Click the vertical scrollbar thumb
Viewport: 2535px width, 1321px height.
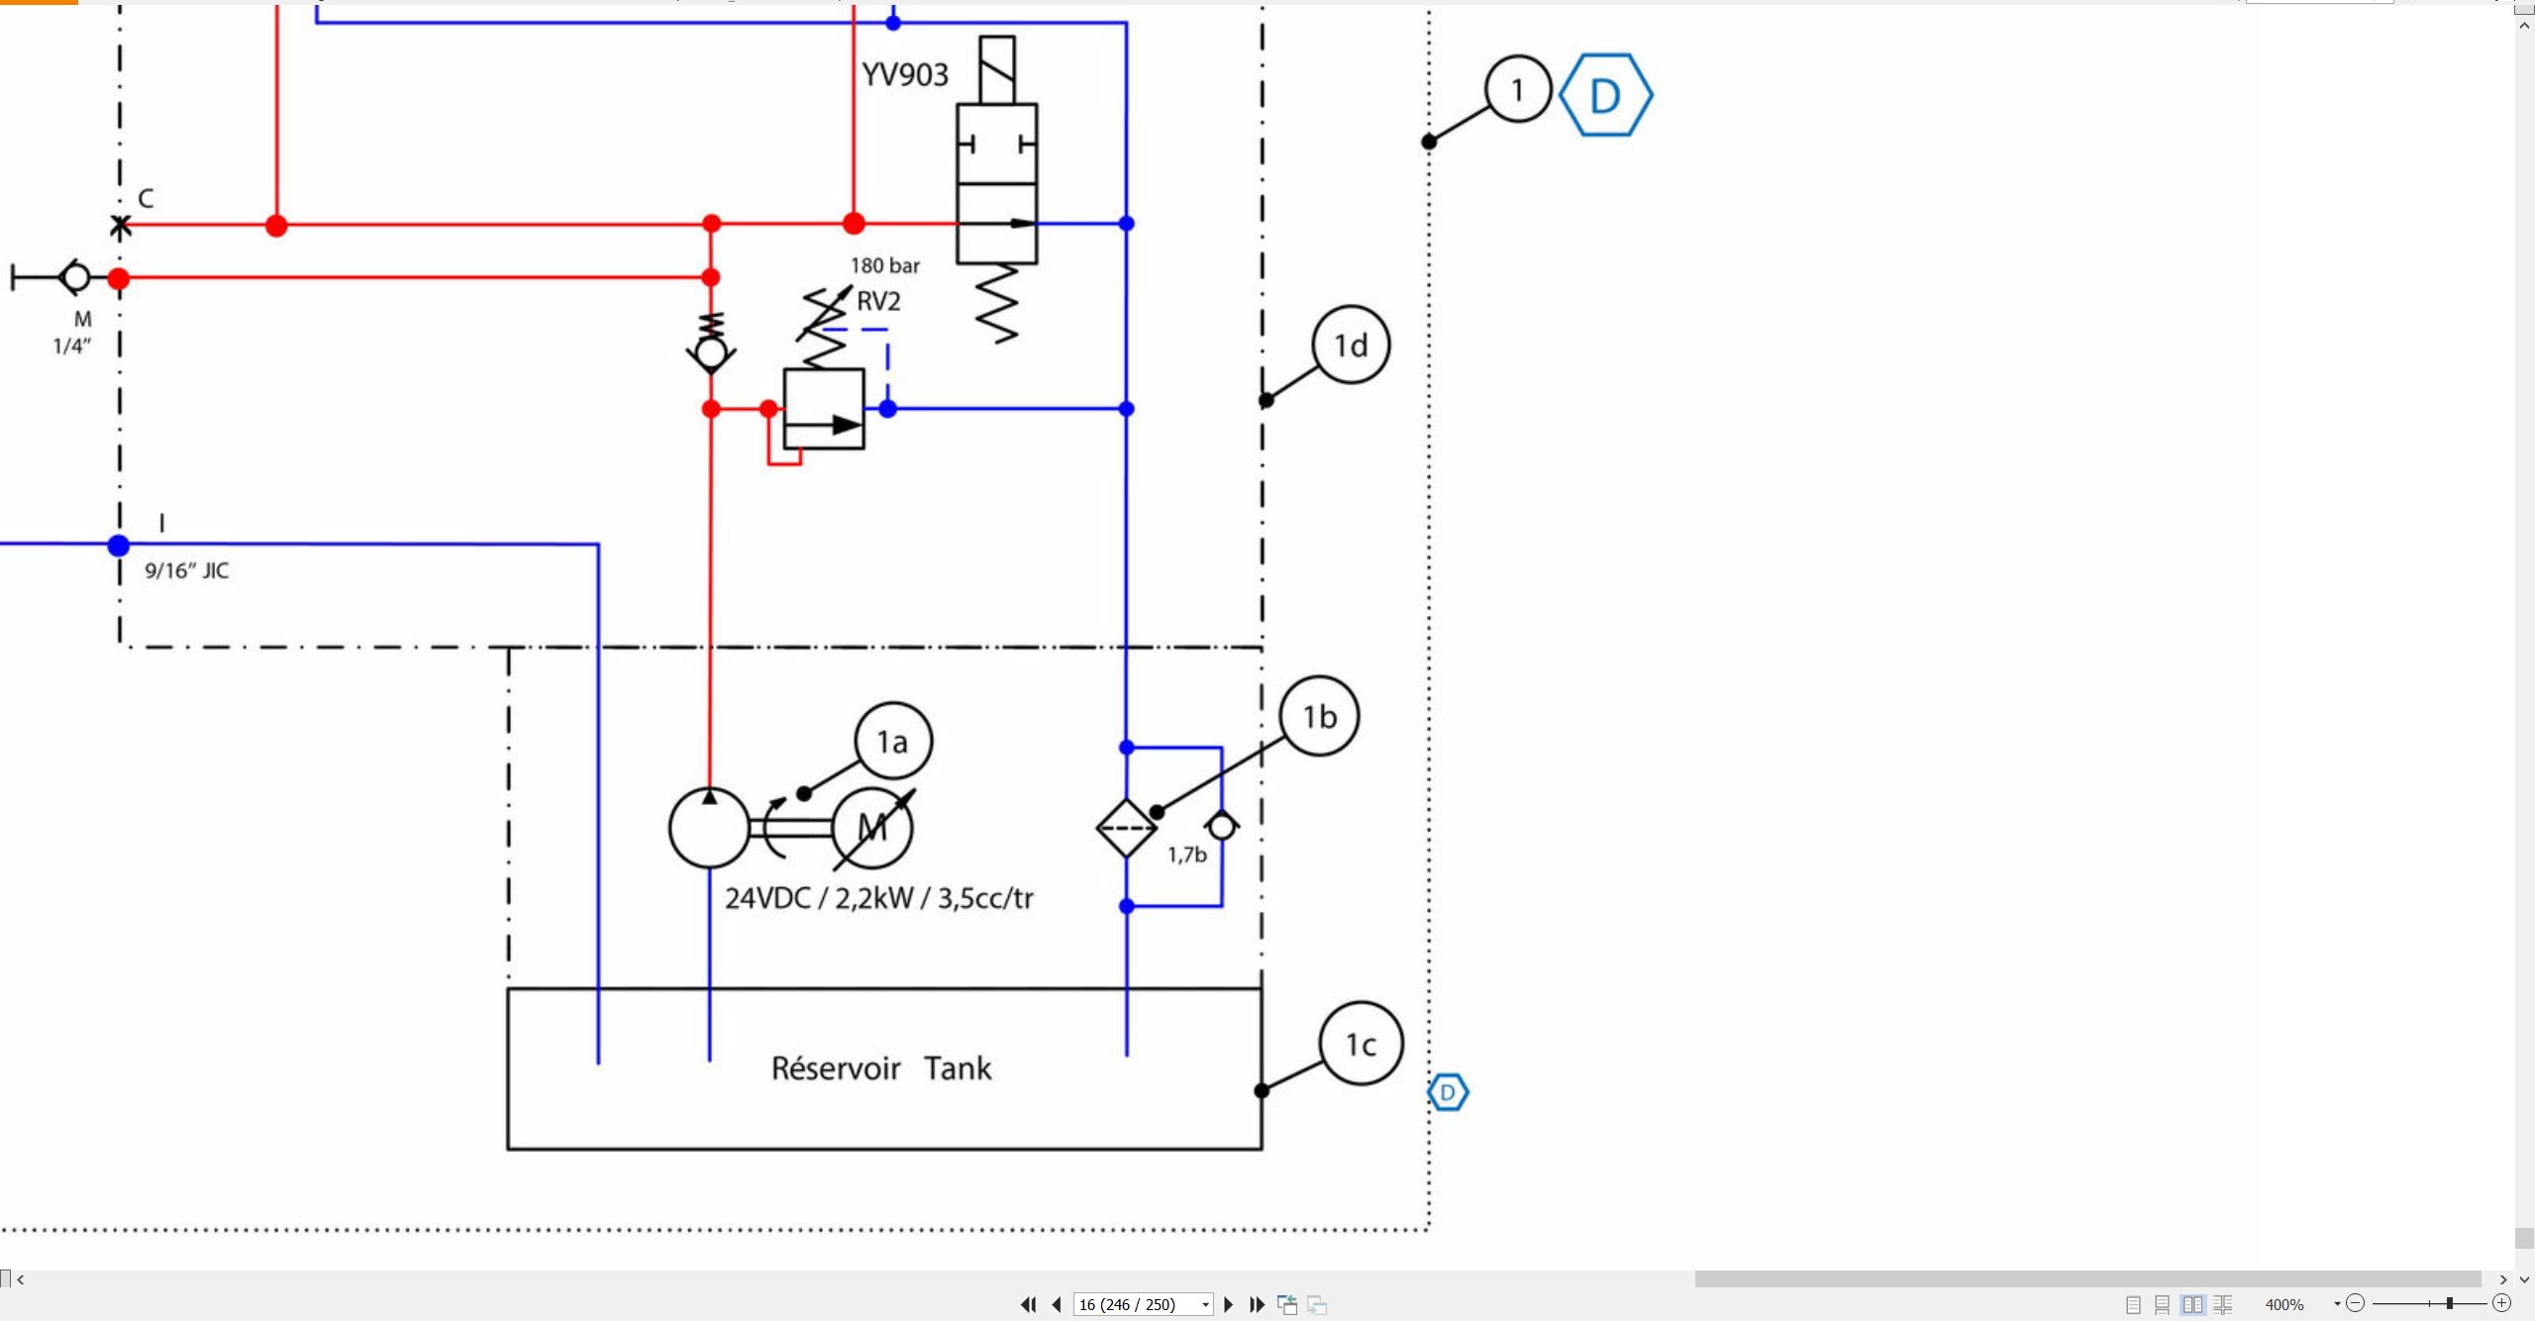click(x=2524, y=1239)
